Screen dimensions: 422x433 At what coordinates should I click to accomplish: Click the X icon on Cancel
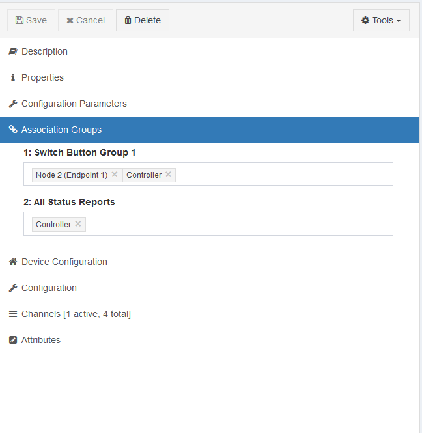[x=70, y=20]
